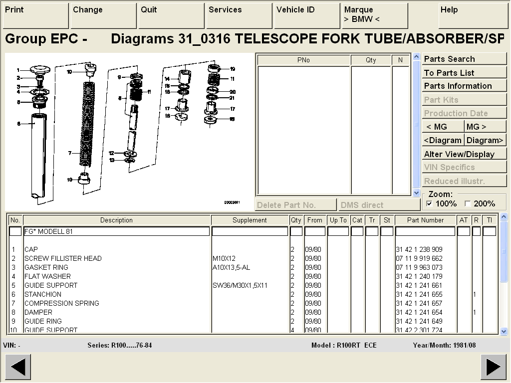The height and width of the screenshot is (383, 511).
Task: Select the STANCHION row
Action: tap(253, 294)
